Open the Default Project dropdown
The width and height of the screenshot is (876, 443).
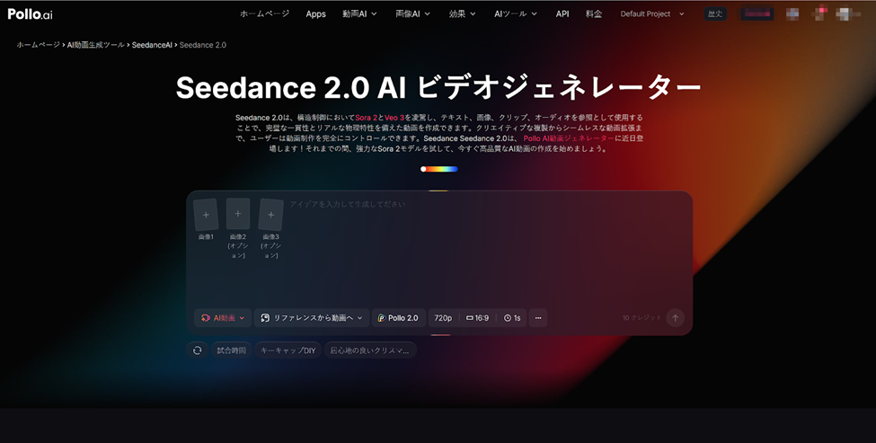click(652, 14)
